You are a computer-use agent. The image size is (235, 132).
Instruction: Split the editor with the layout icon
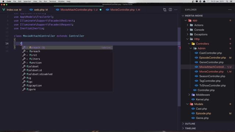[x=170, y=10]
